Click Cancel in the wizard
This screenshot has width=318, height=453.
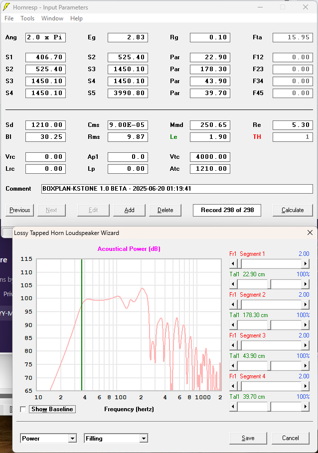pos(291,438)
